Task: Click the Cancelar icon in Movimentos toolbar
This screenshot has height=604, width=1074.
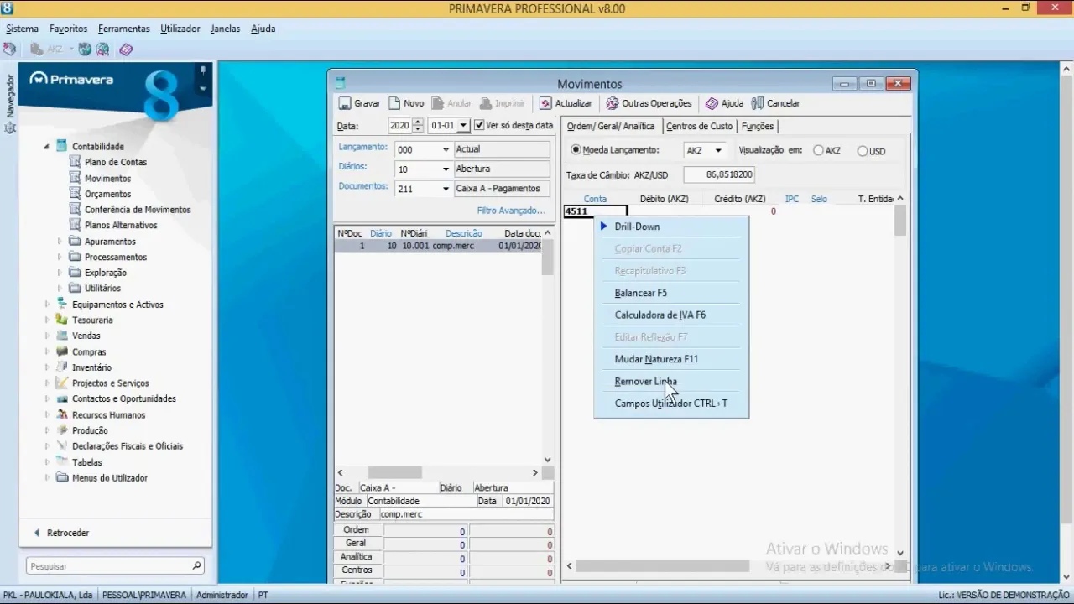Action: tap(758, 103)
